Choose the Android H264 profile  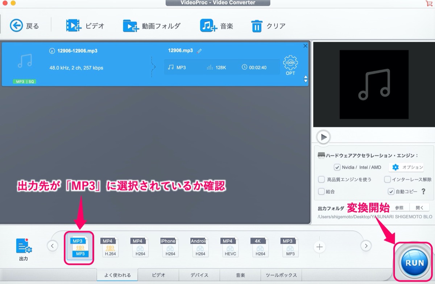[x=199, y=247]
